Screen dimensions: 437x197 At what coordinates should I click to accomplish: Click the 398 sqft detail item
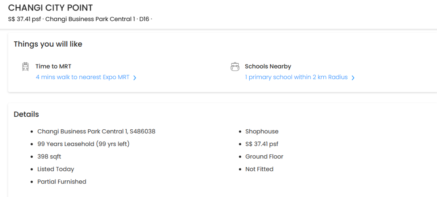point(49,156)
